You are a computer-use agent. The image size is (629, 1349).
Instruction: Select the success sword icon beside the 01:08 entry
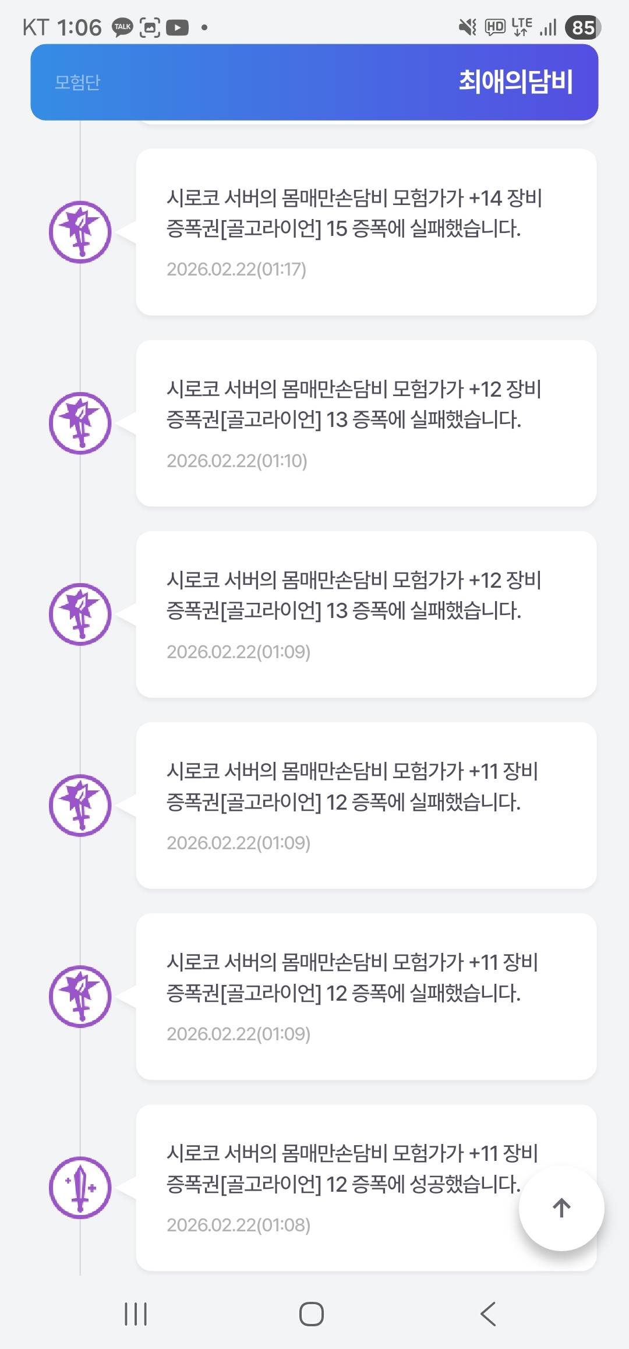[80, 1187]
